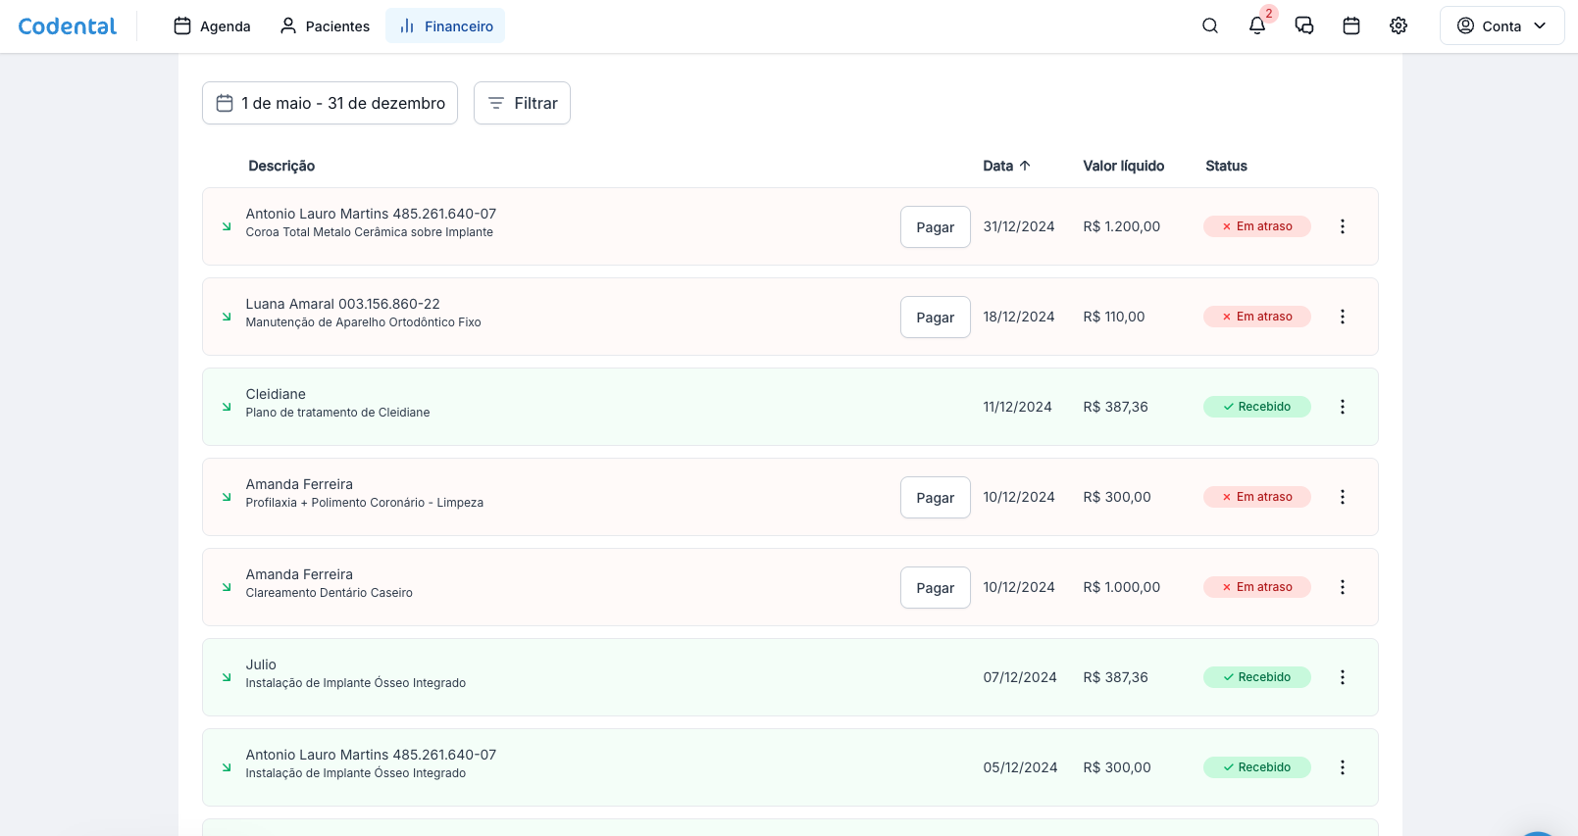1578x836 pixels.
Task: Expand the Conta account dropdown
Action: 1502,26
